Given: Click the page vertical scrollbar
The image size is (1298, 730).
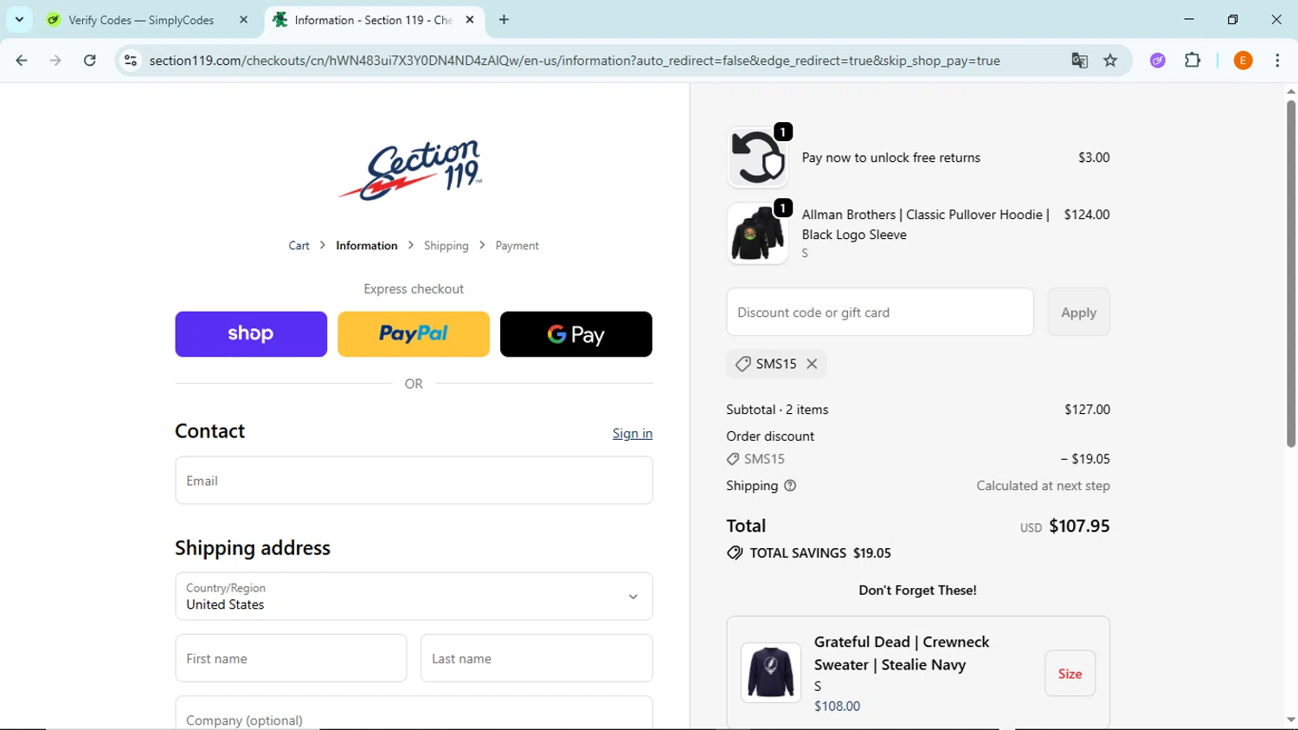Looking at the screenshot, I should 1290,273.
